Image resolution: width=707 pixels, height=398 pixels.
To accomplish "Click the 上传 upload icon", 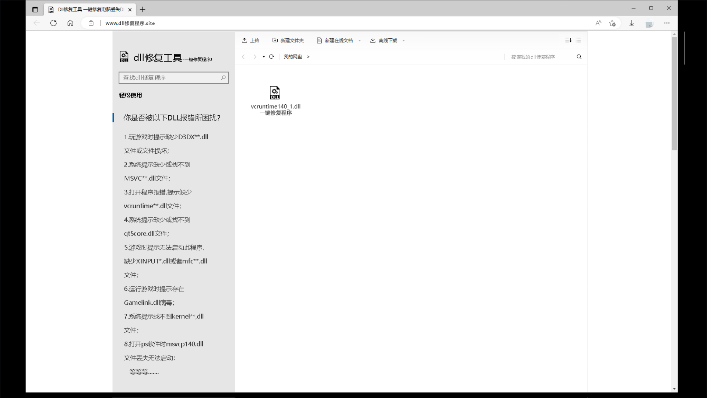I will [x=245, y=40].
